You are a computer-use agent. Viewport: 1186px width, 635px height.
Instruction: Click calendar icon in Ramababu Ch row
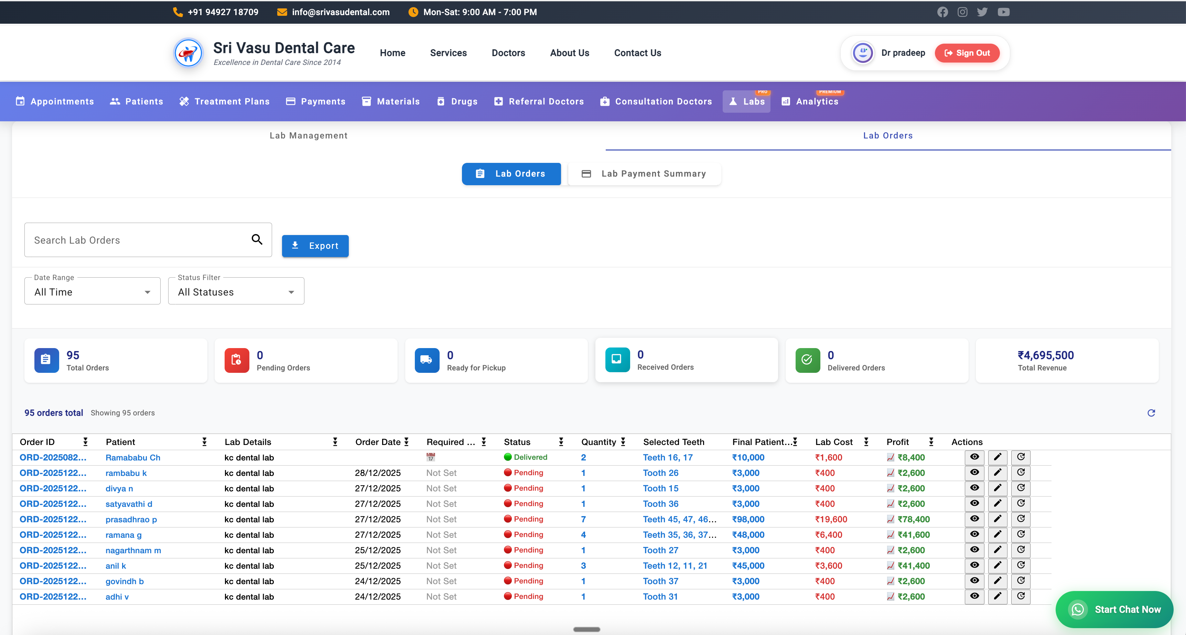click(431, 457)
